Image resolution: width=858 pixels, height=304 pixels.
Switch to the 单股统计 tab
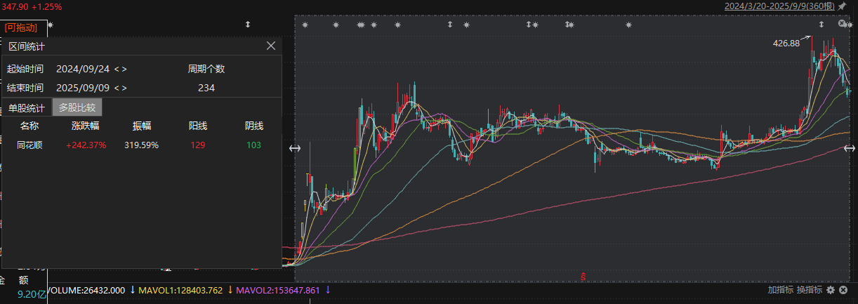click(27, 108)
